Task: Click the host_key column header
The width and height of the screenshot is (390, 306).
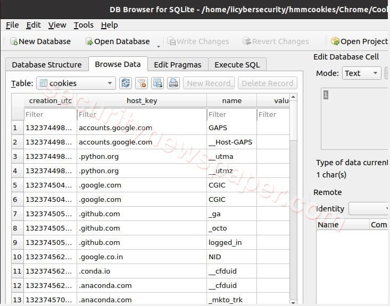Action: click(x=142, y=100)
